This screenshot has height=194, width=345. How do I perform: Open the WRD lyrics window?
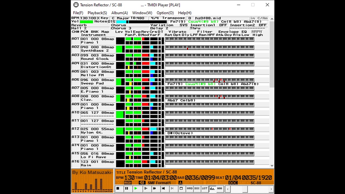[190, 189]
